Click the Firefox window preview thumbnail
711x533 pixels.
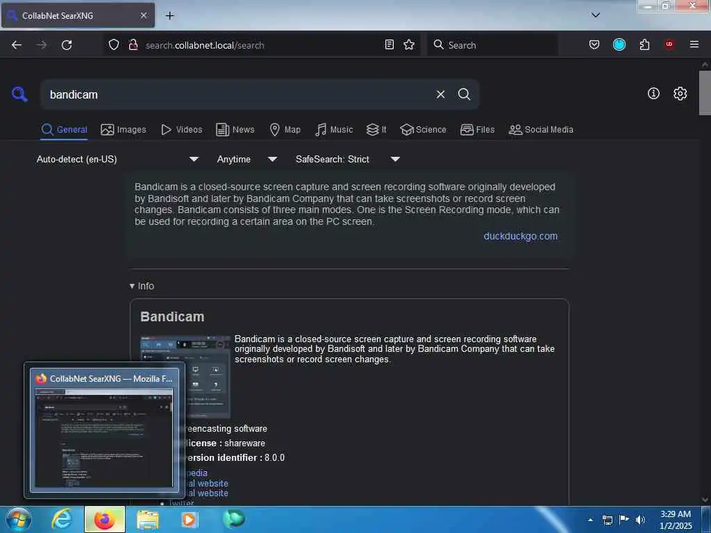(104, 430)
